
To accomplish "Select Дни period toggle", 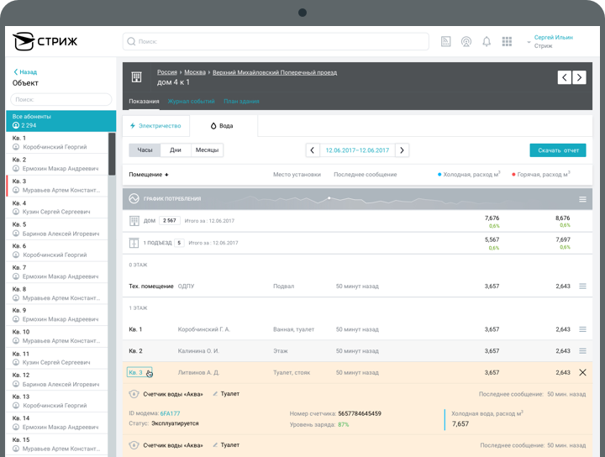I will (x=176, y=150).
